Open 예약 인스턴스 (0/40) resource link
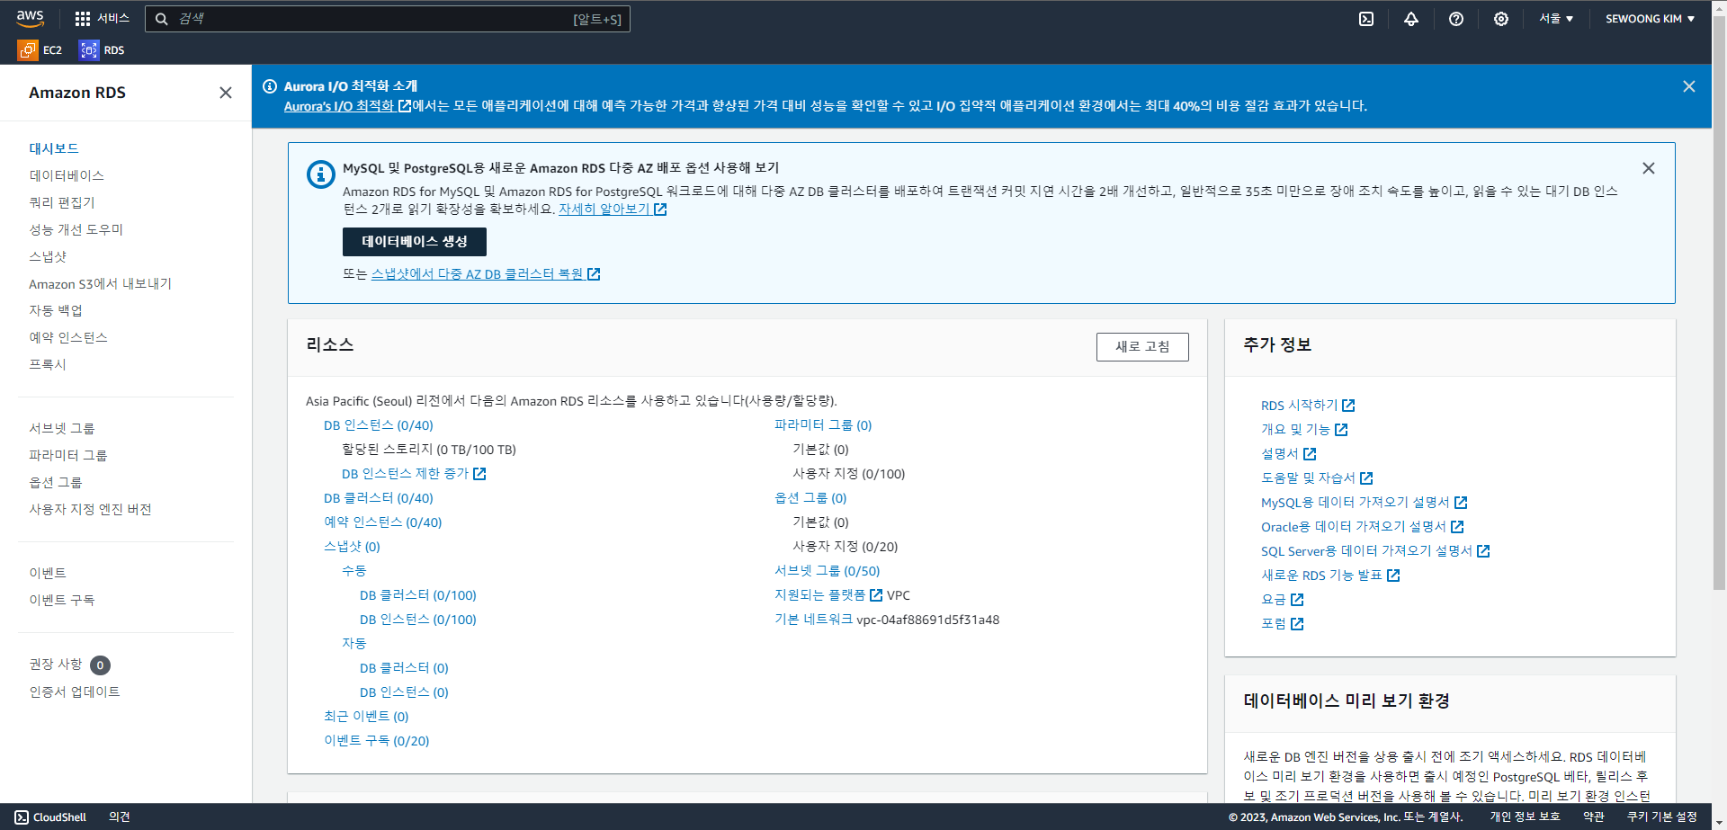 coord(383,522)
